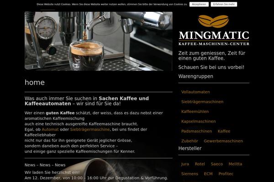Select the Kapselmaschinen category link
This screenshot has height=182, width=274.
coord(198,121)
